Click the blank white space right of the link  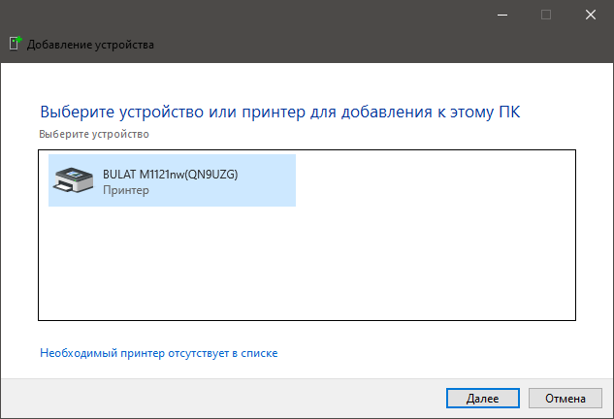[436, 354]
